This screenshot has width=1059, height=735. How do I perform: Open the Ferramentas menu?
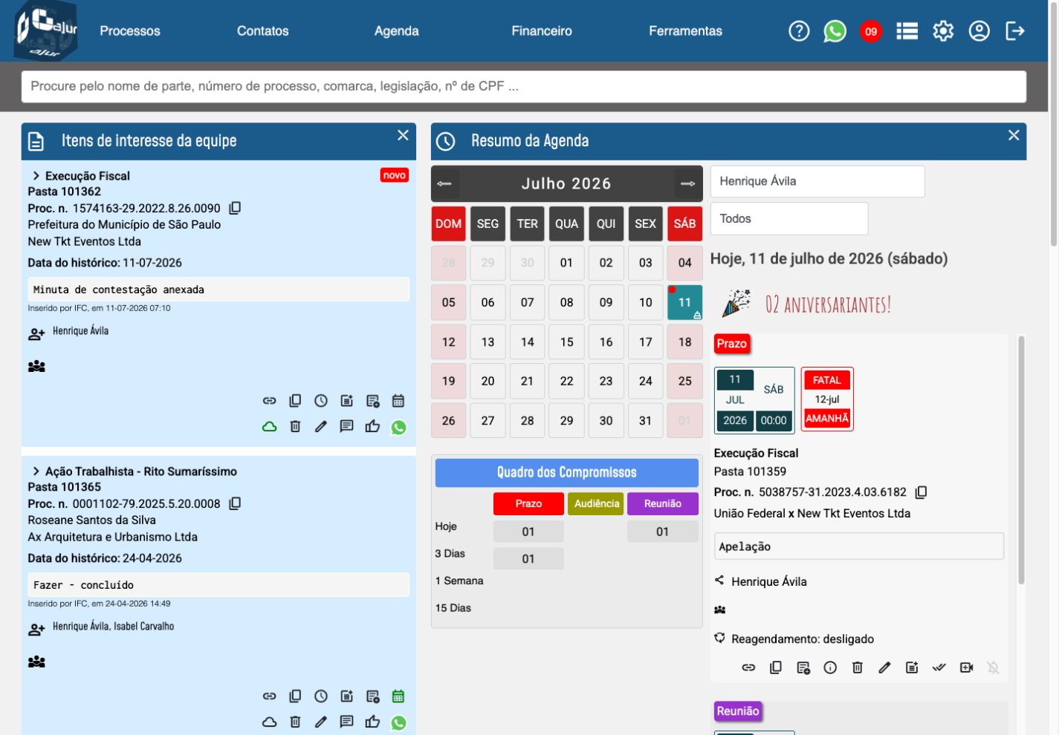pyautogui.click(x=685, y=31)
